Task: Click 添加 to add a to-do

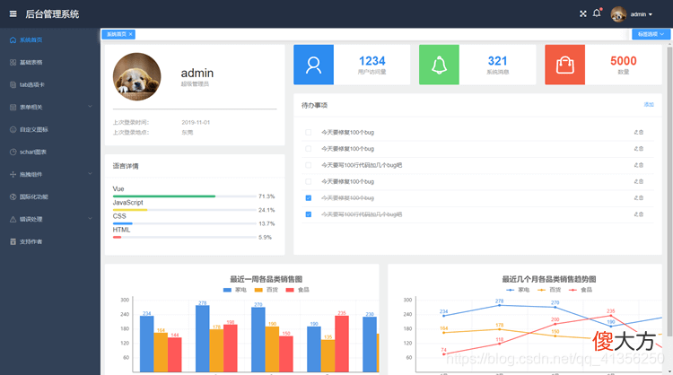Action: (x=649, y=105)
